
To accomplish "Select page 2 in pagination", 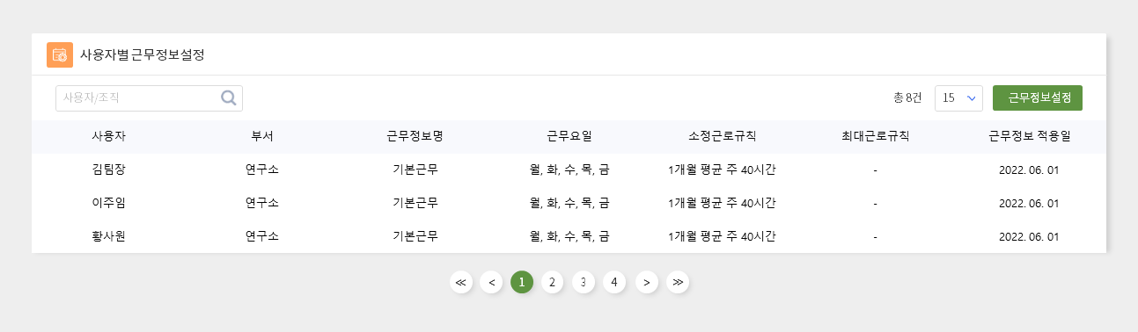I will pos(552,282).
